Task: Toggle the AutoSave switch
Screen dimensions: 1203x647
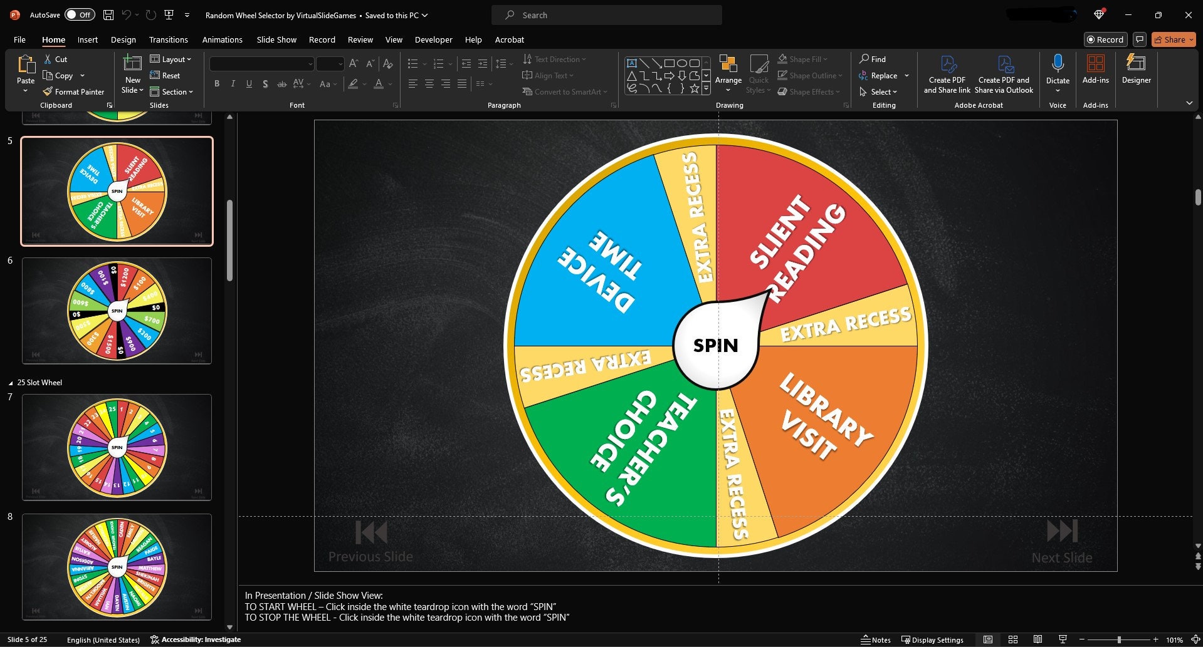Action: coord(80,14)
